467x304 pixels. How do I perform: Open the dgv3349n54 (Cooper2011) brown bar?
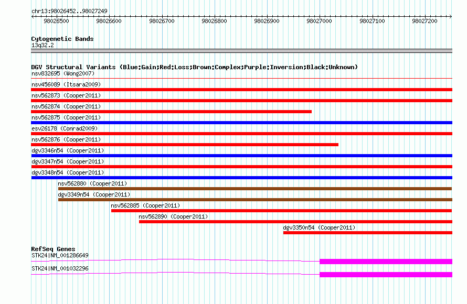point(255,200)
